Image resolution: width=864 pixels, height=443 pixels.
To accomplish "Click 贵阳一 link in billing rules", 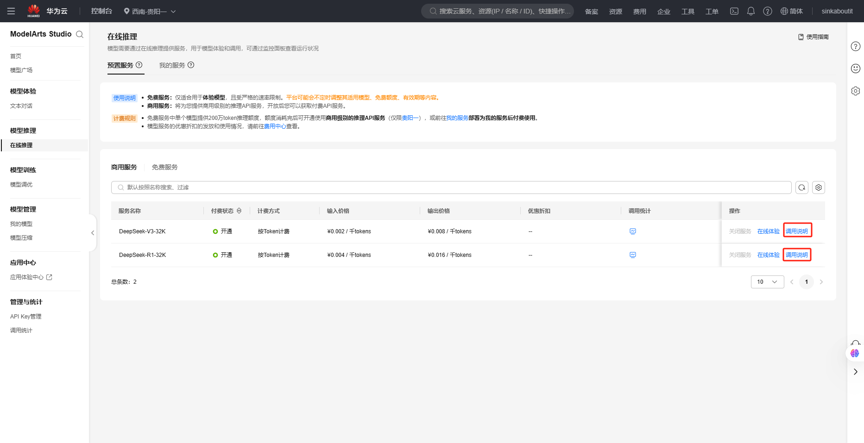I will point(410,118).
